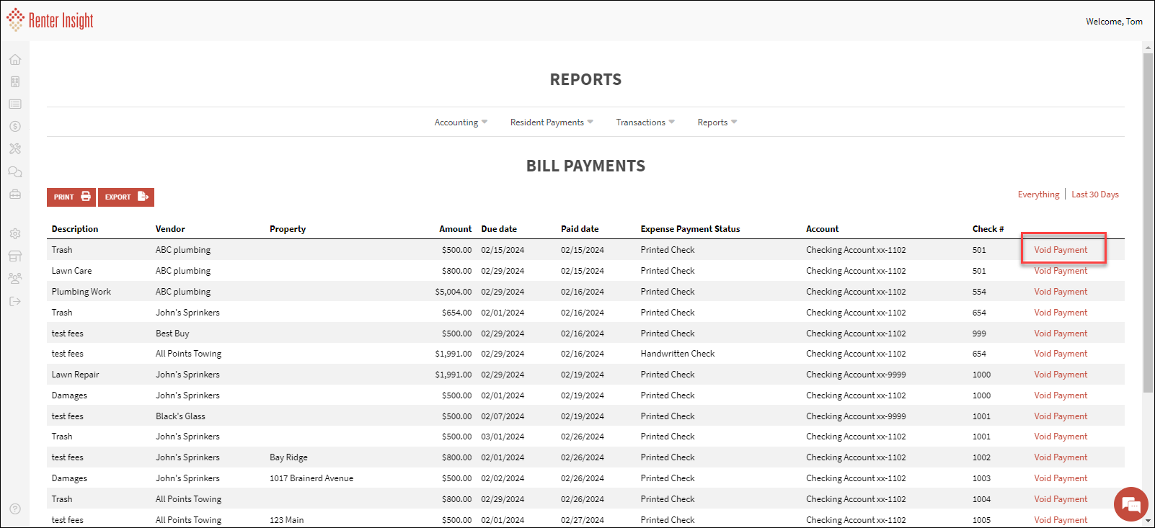Select the Black's Glass vendor cell
This screenshot has width=1155, height=528.
pyautogui.click(x=180, y=416)
